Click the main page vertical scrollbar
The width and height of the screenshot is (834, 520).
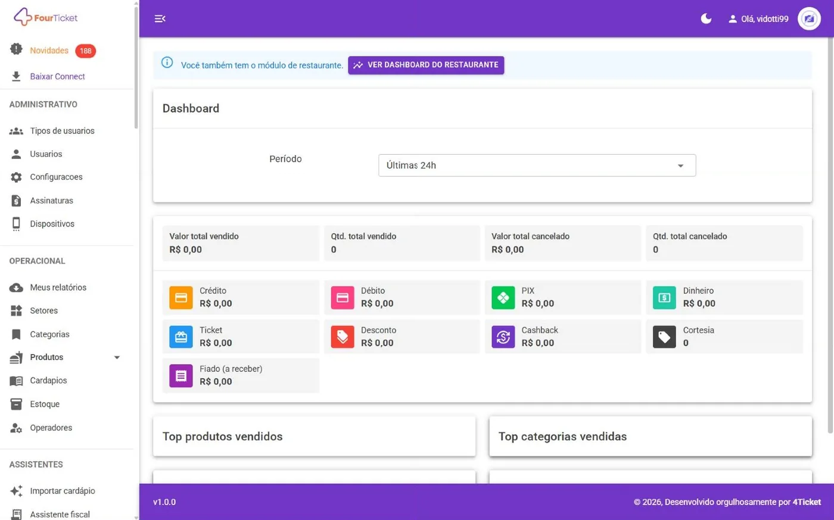tap(830, 235)
